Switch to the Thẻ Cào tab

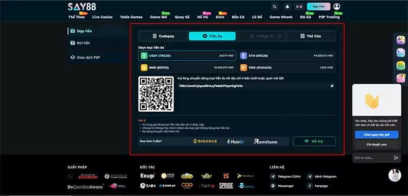coord(311,36)
